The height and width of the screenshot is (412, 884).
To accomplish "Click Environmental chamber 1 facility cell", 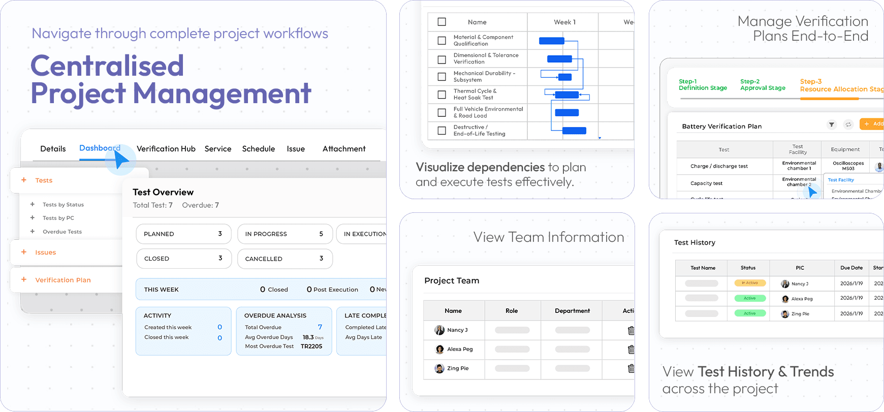I will [x=798, y=166].
